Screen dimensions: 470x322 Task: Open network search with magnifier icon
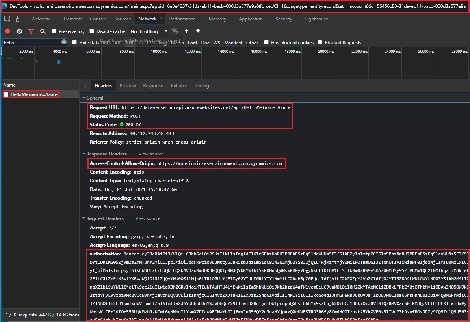tap(43, 31)
